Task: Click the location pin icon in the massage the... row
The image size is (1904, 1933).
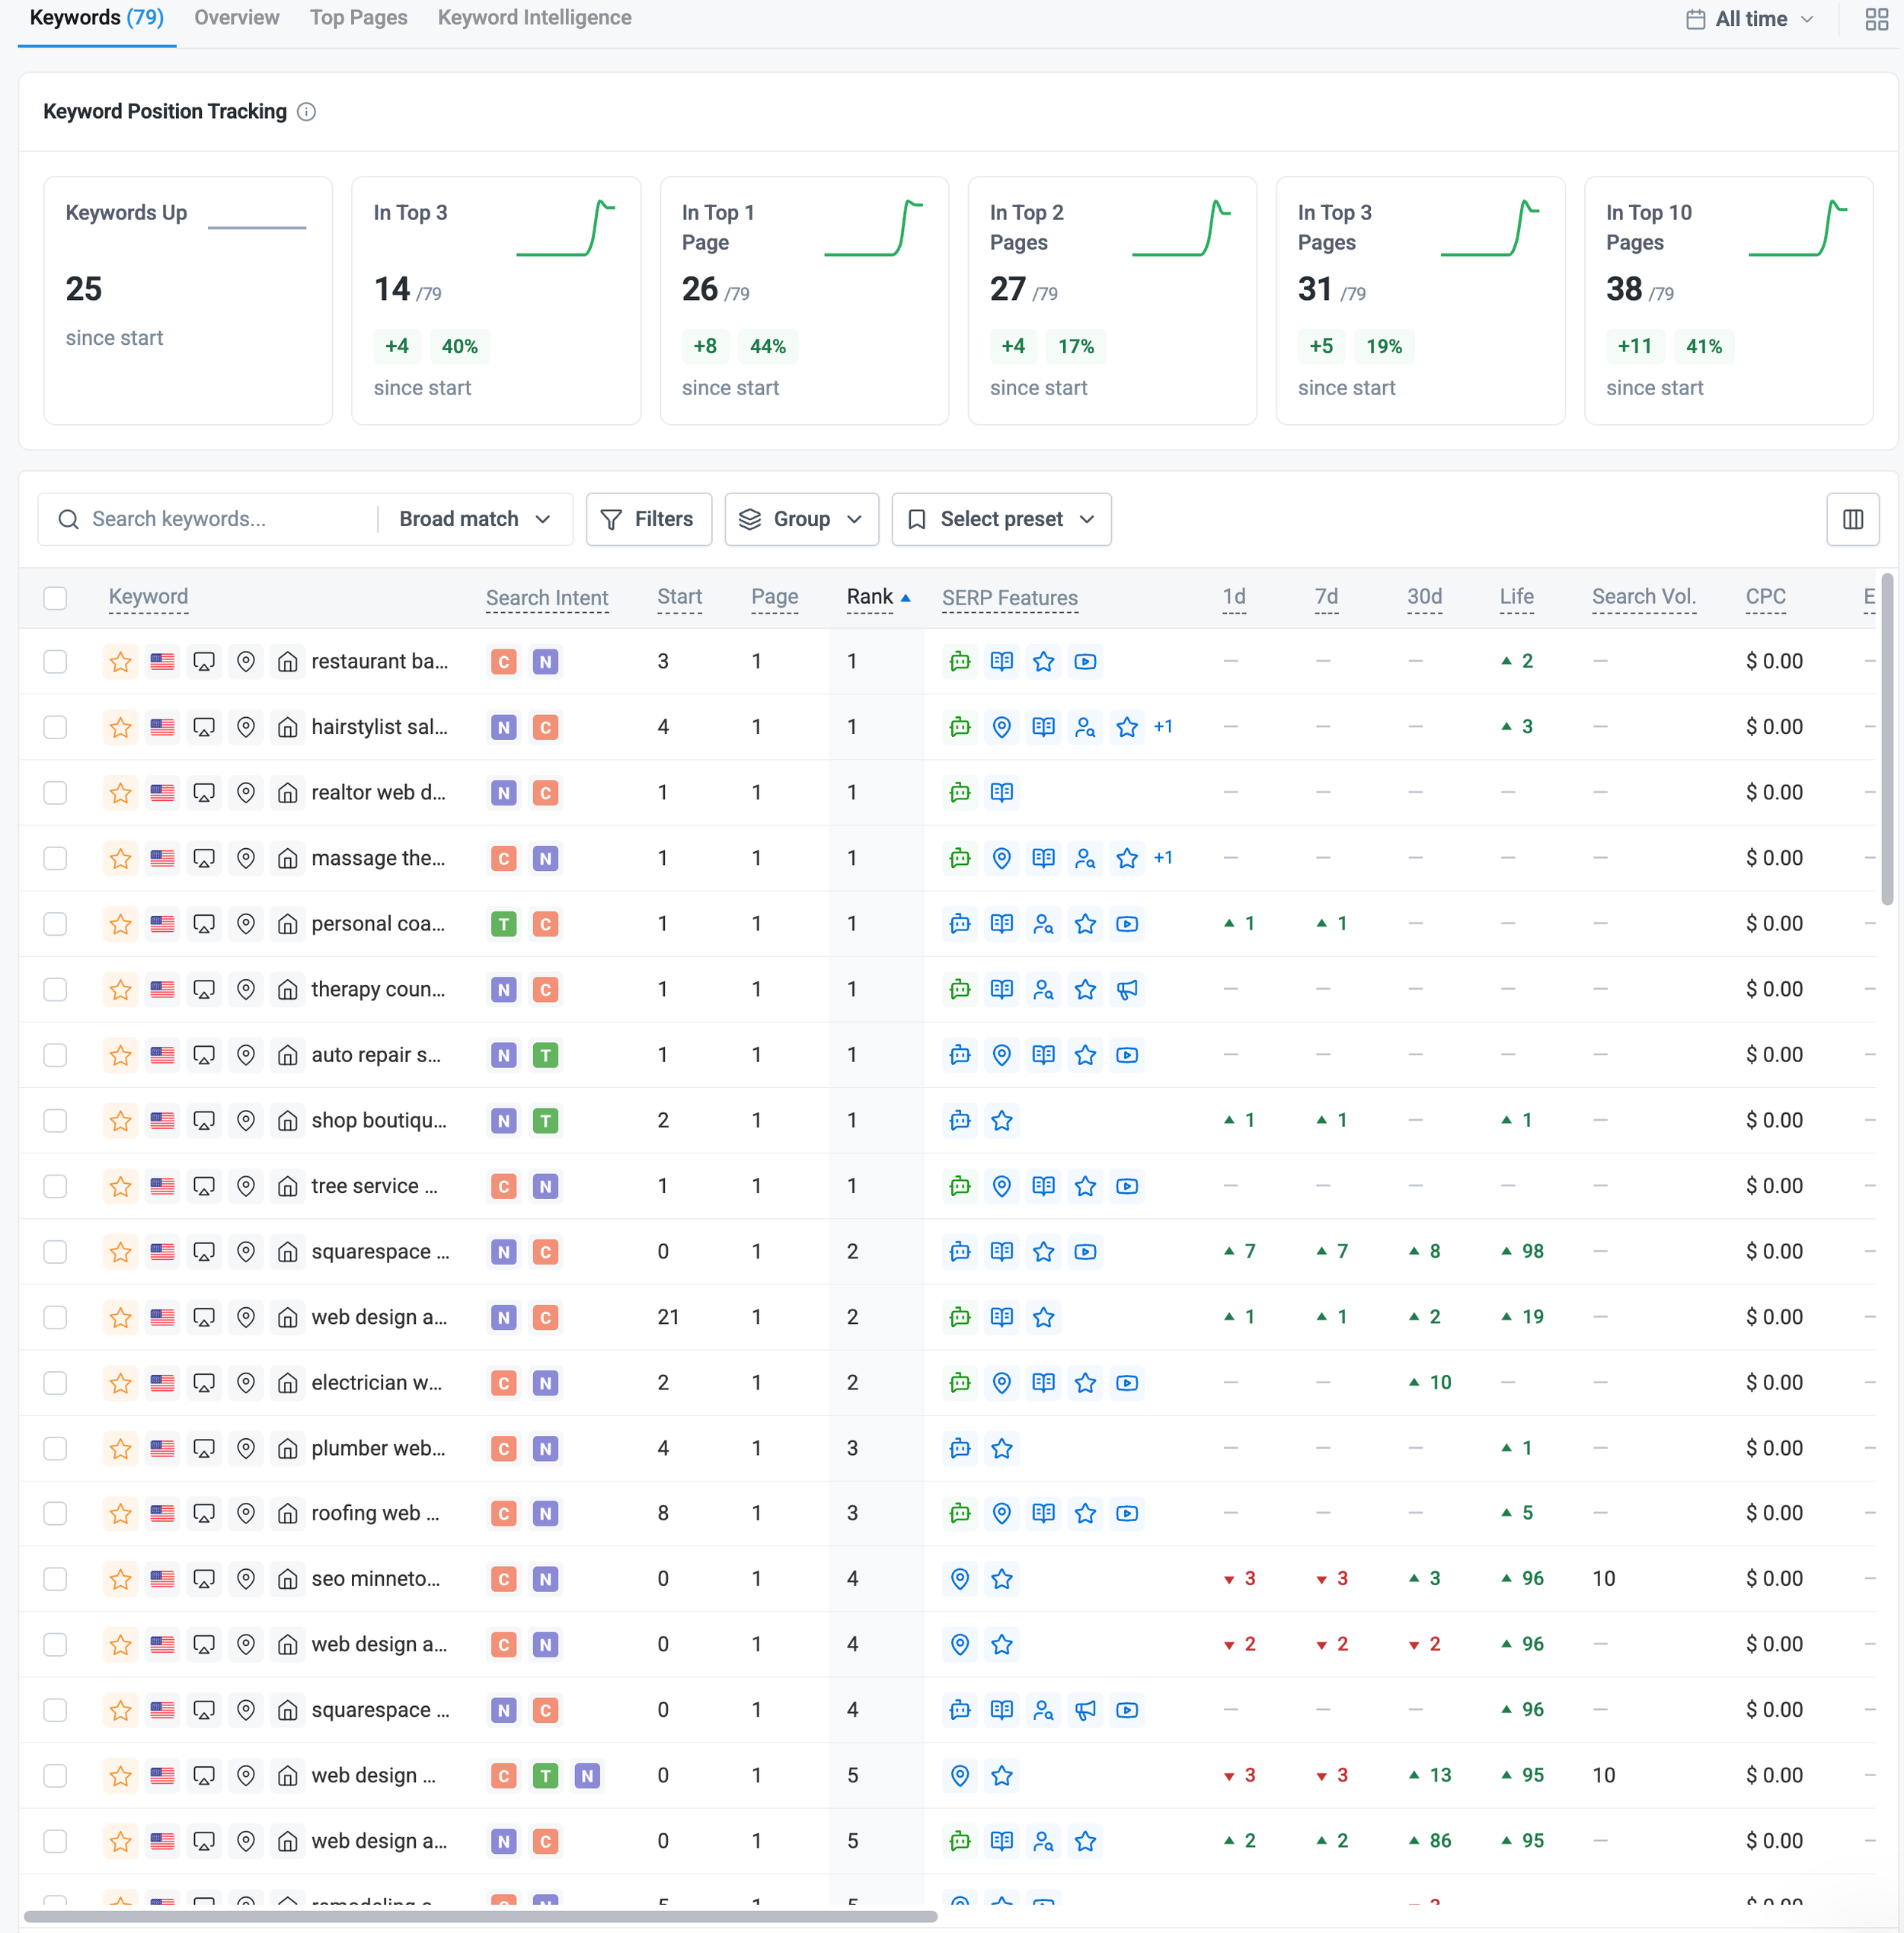Action: [246, 859]
